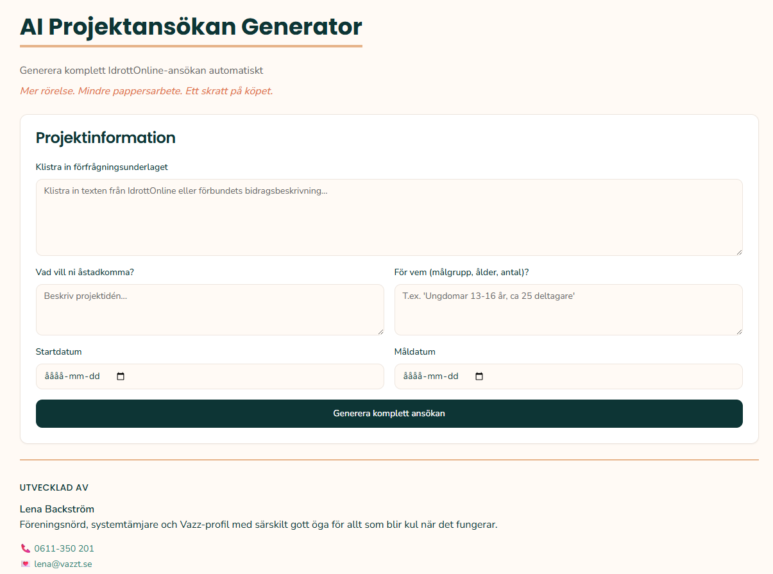The width and height of the screenshot is (773, 574).
Task: Click the UTVECKLAD AV footer heading
Action: click(x=55, y=488)
